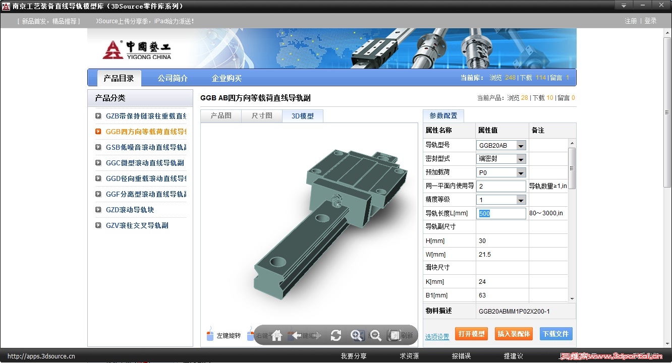Click the circular rotate arrows icon
This screenshot has height=363, width=672.
(336, 336)
